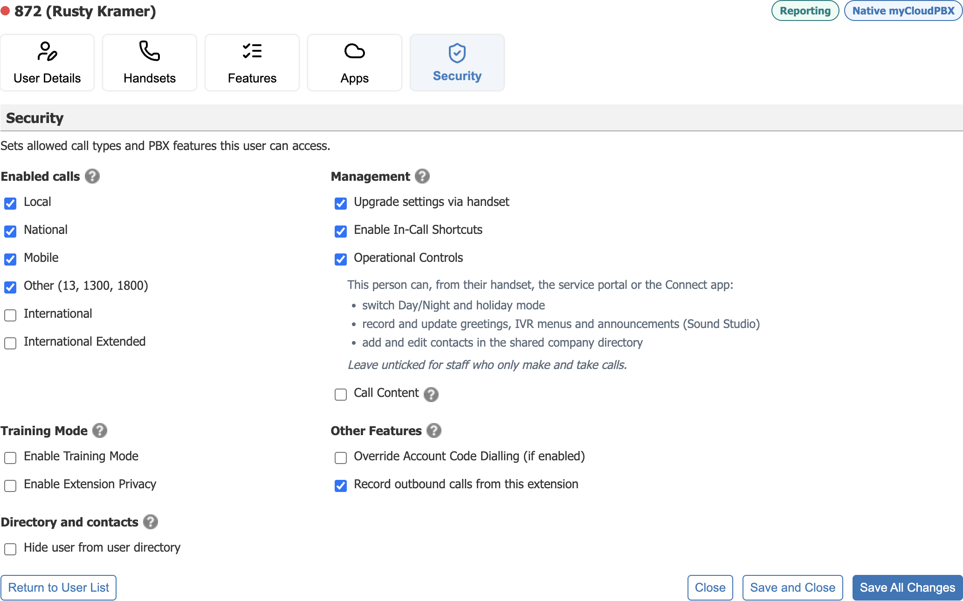
Task: Show help for Other Features
Action: coord(434,430)
